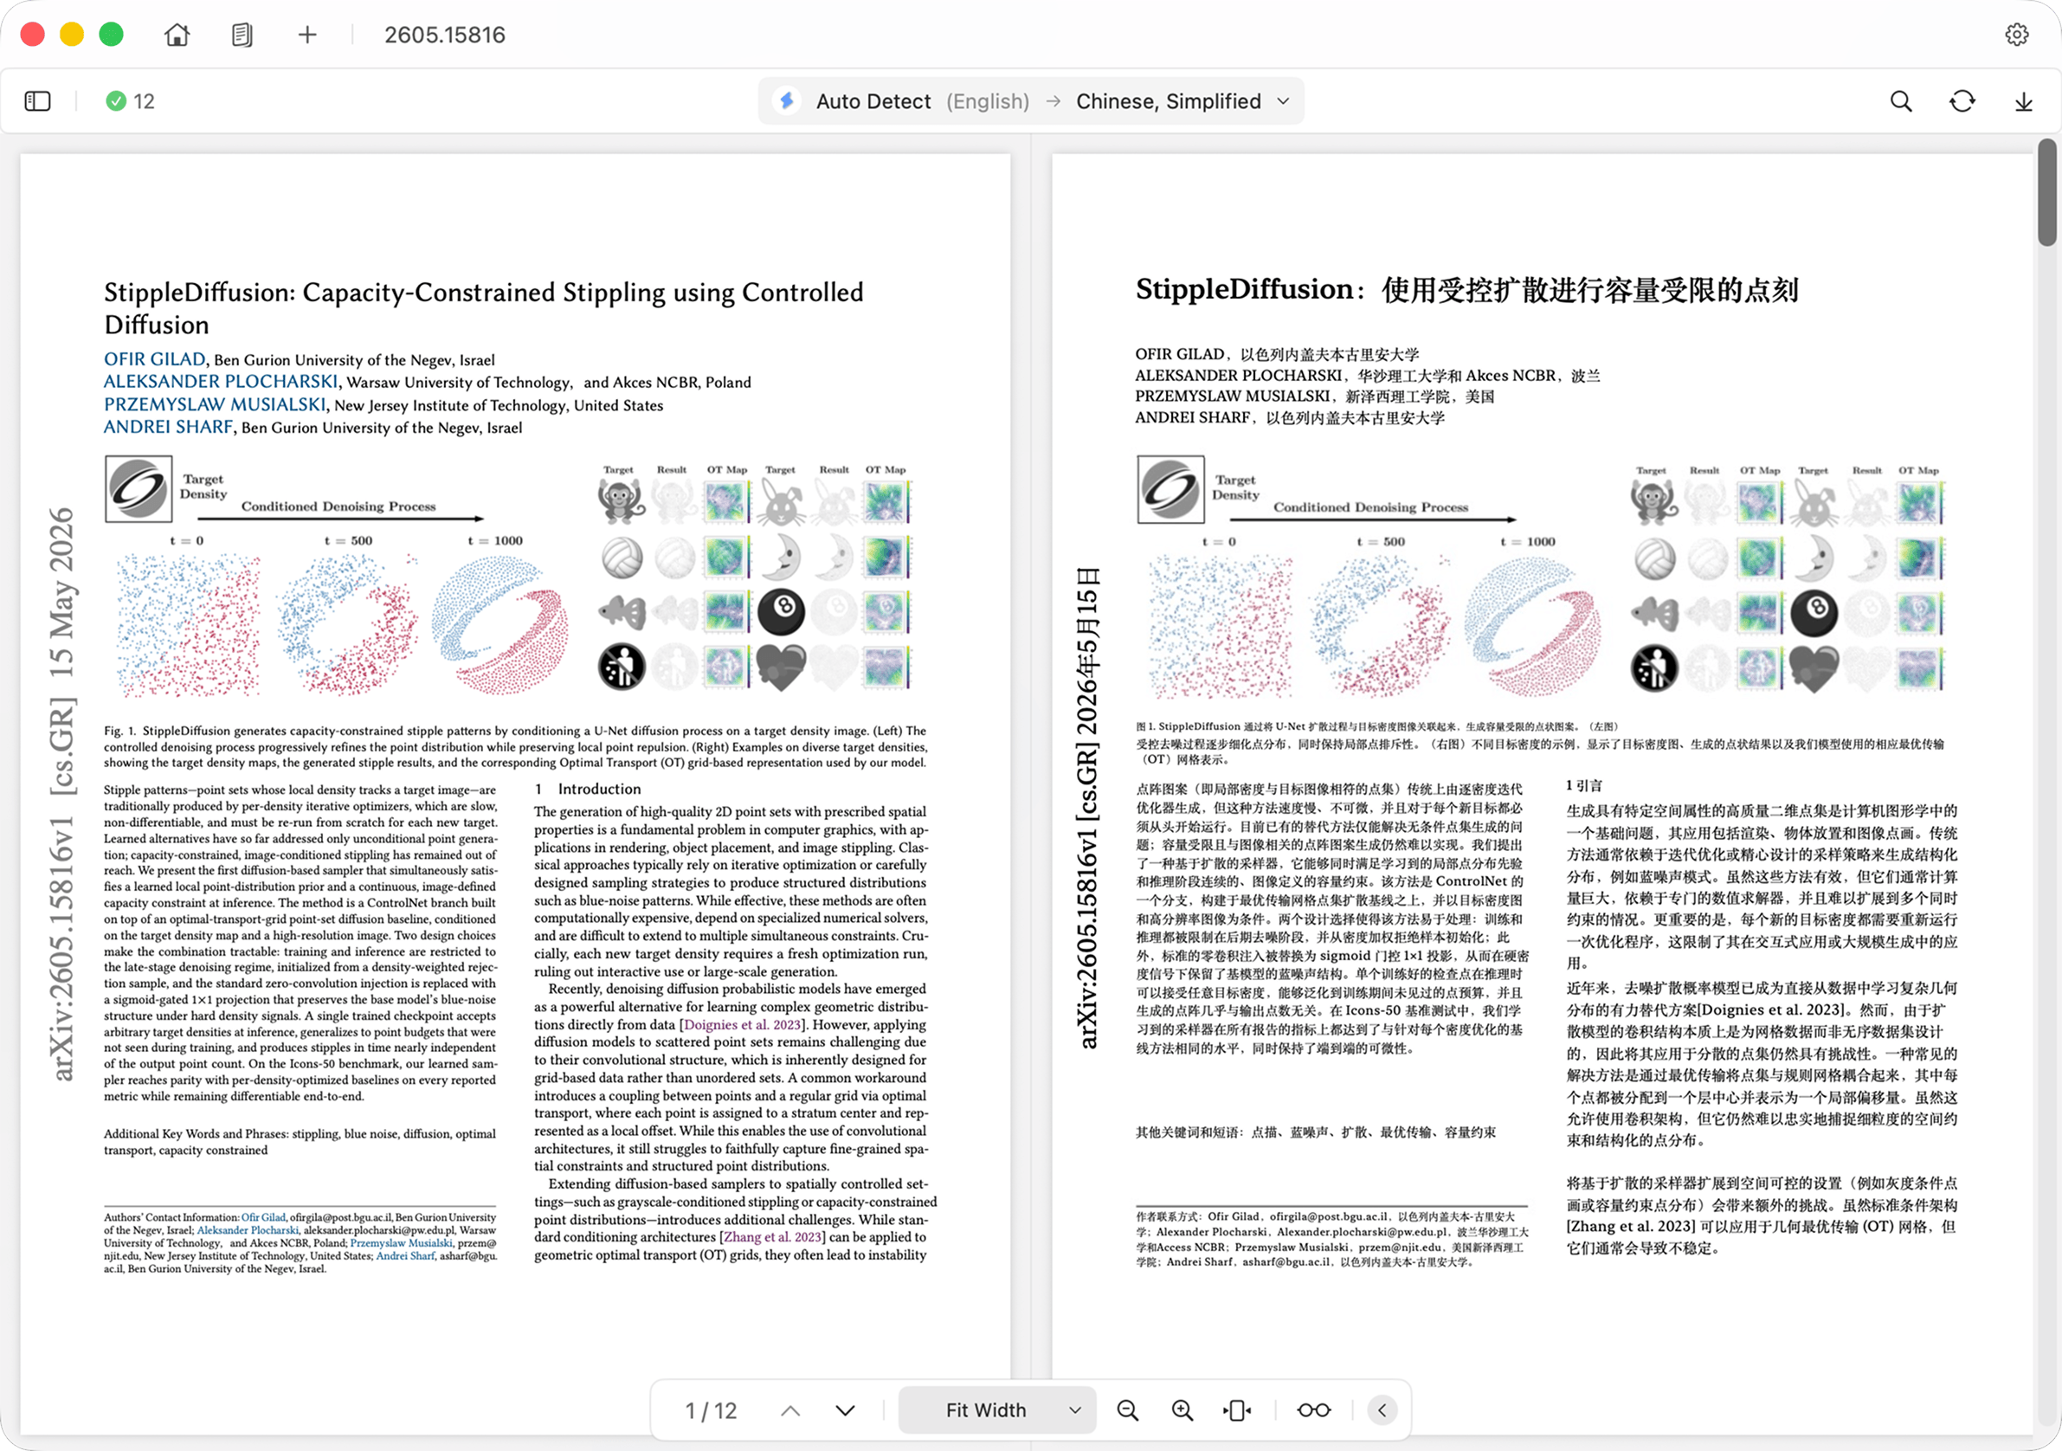Click the Additional Key Words and Phrases line
Viewport: 2062px width, 1451px height.
pos(299,1142)
